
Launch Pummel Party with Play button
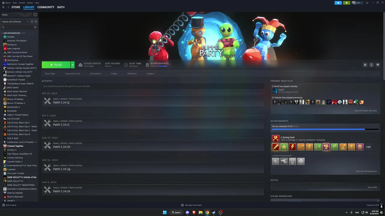[56, 65]
